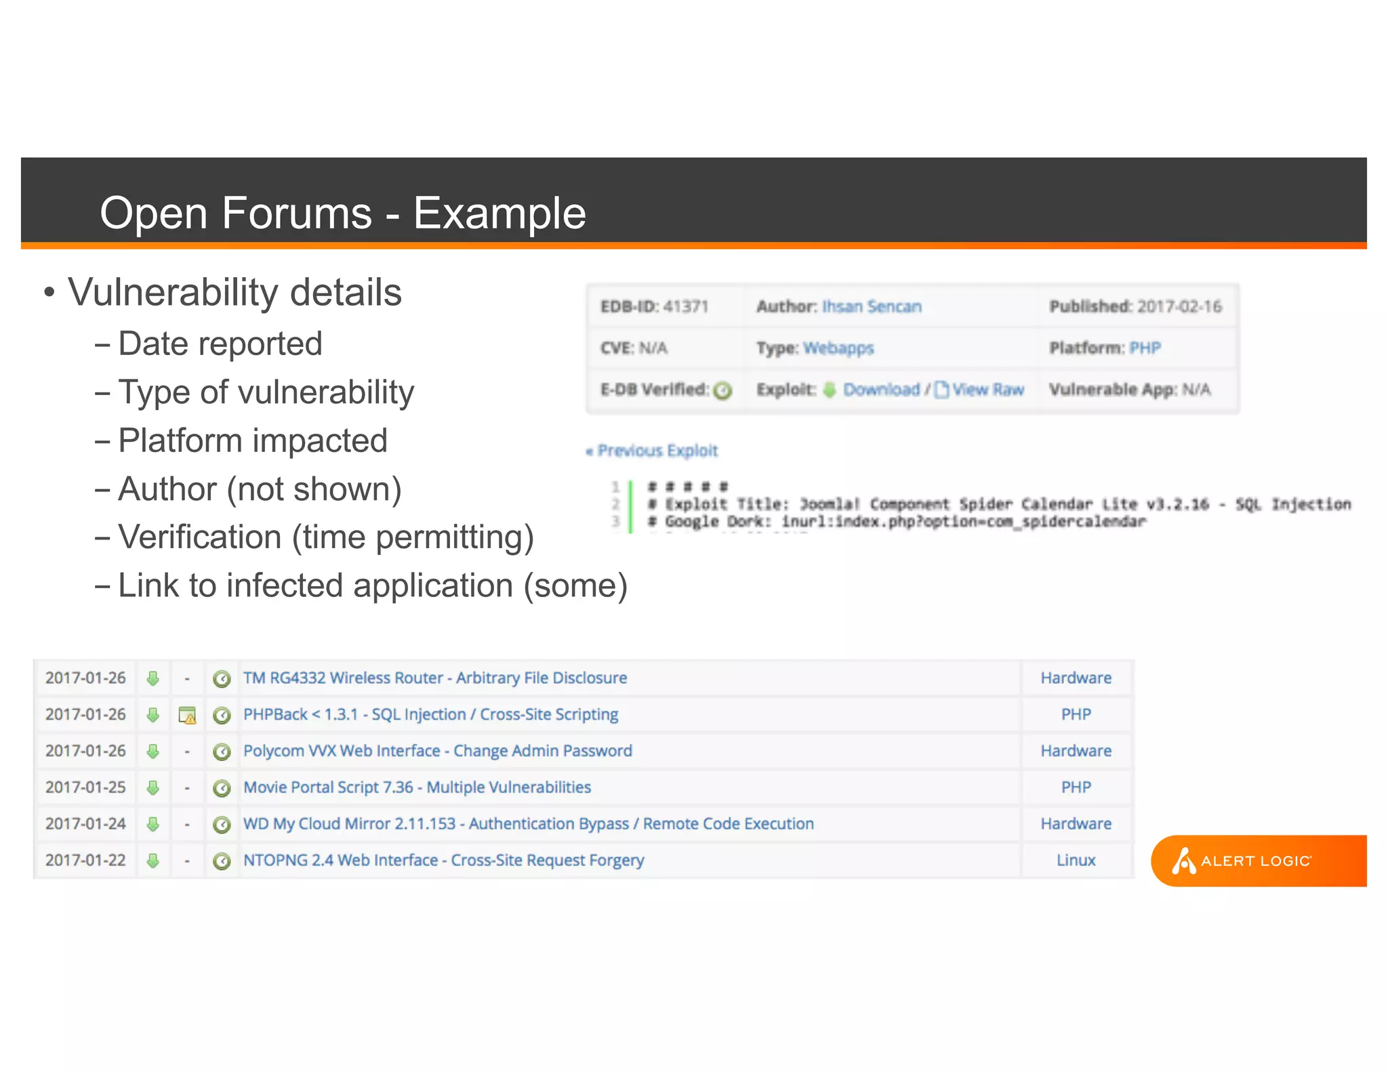The width and height of the screenshot is (1388, 1072).
Task: Download exploit for WD My Cloud Mirror row
Action: [153, 825]
